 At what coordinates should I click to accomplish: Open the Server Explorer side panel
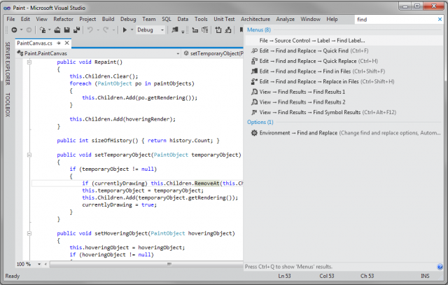[8, 64]
